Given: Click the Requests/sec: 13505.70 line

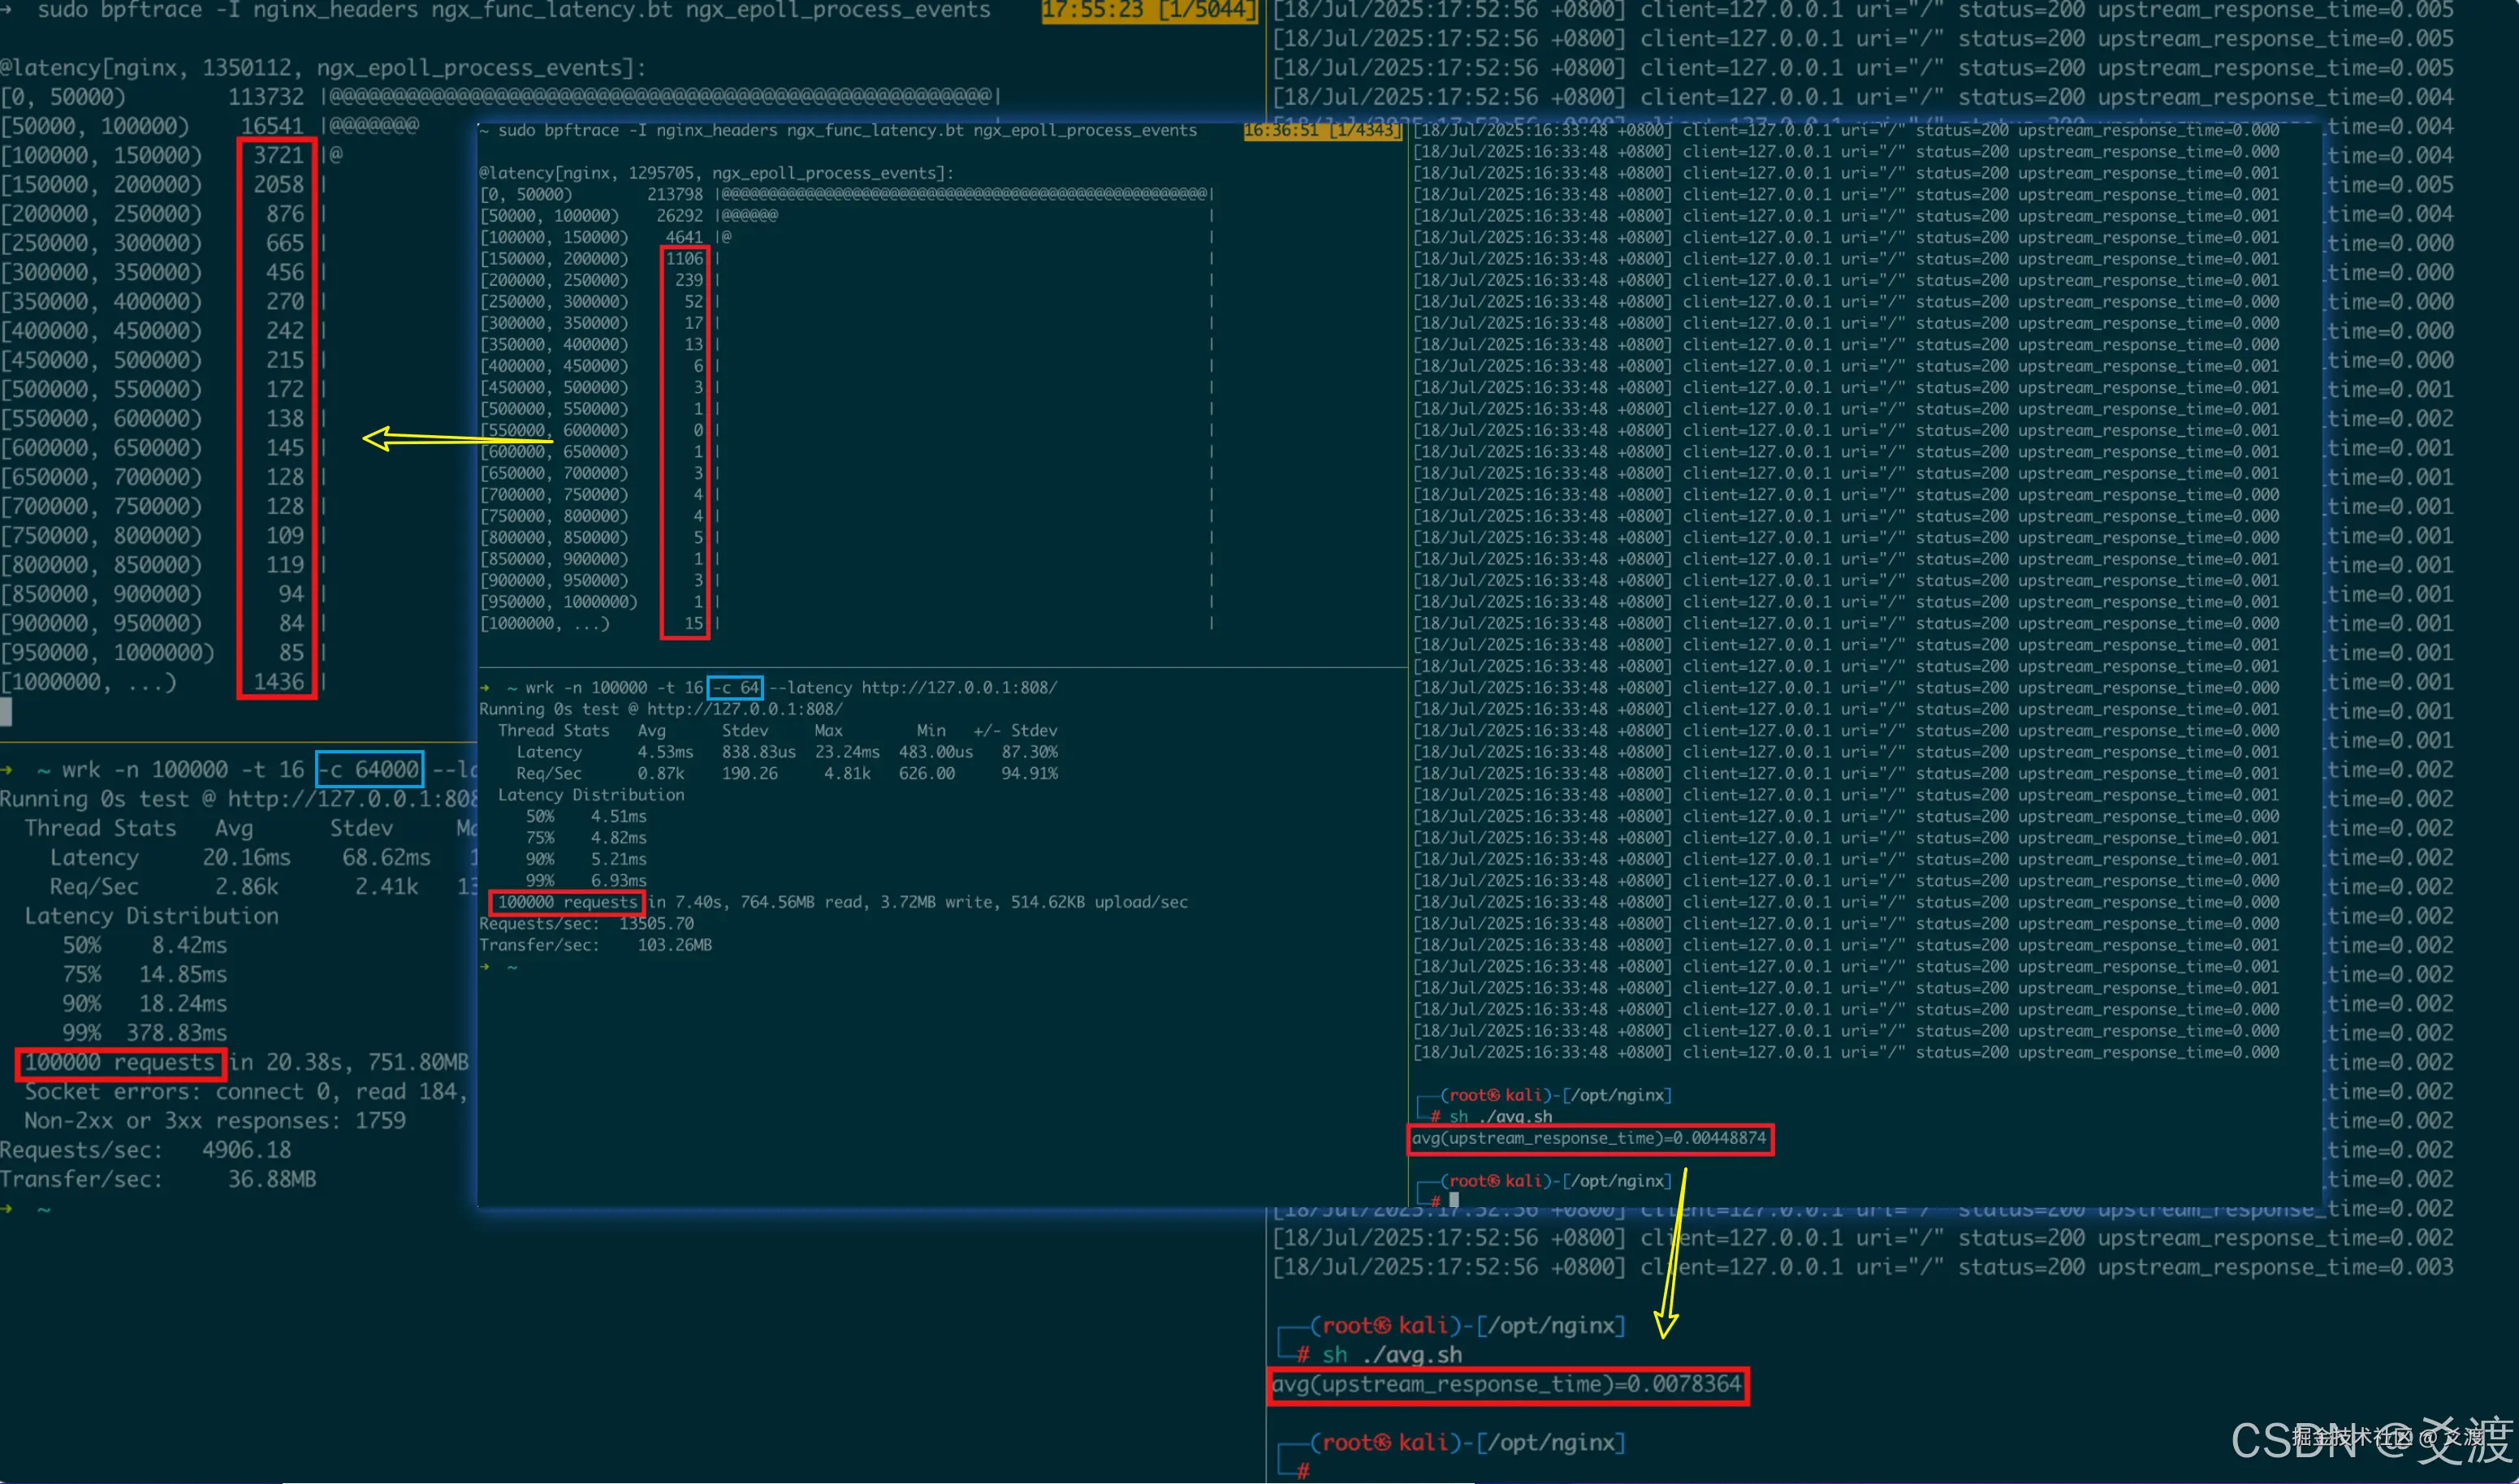Looking at the screenshot, I should pos(586,923).
